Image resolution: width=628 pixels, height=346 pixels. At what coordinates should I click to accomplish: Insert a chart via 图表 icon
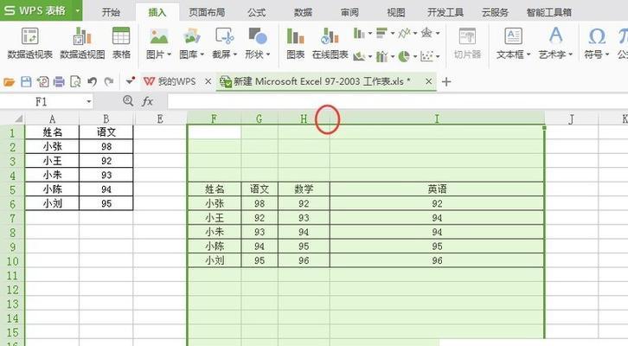(296, 43)
